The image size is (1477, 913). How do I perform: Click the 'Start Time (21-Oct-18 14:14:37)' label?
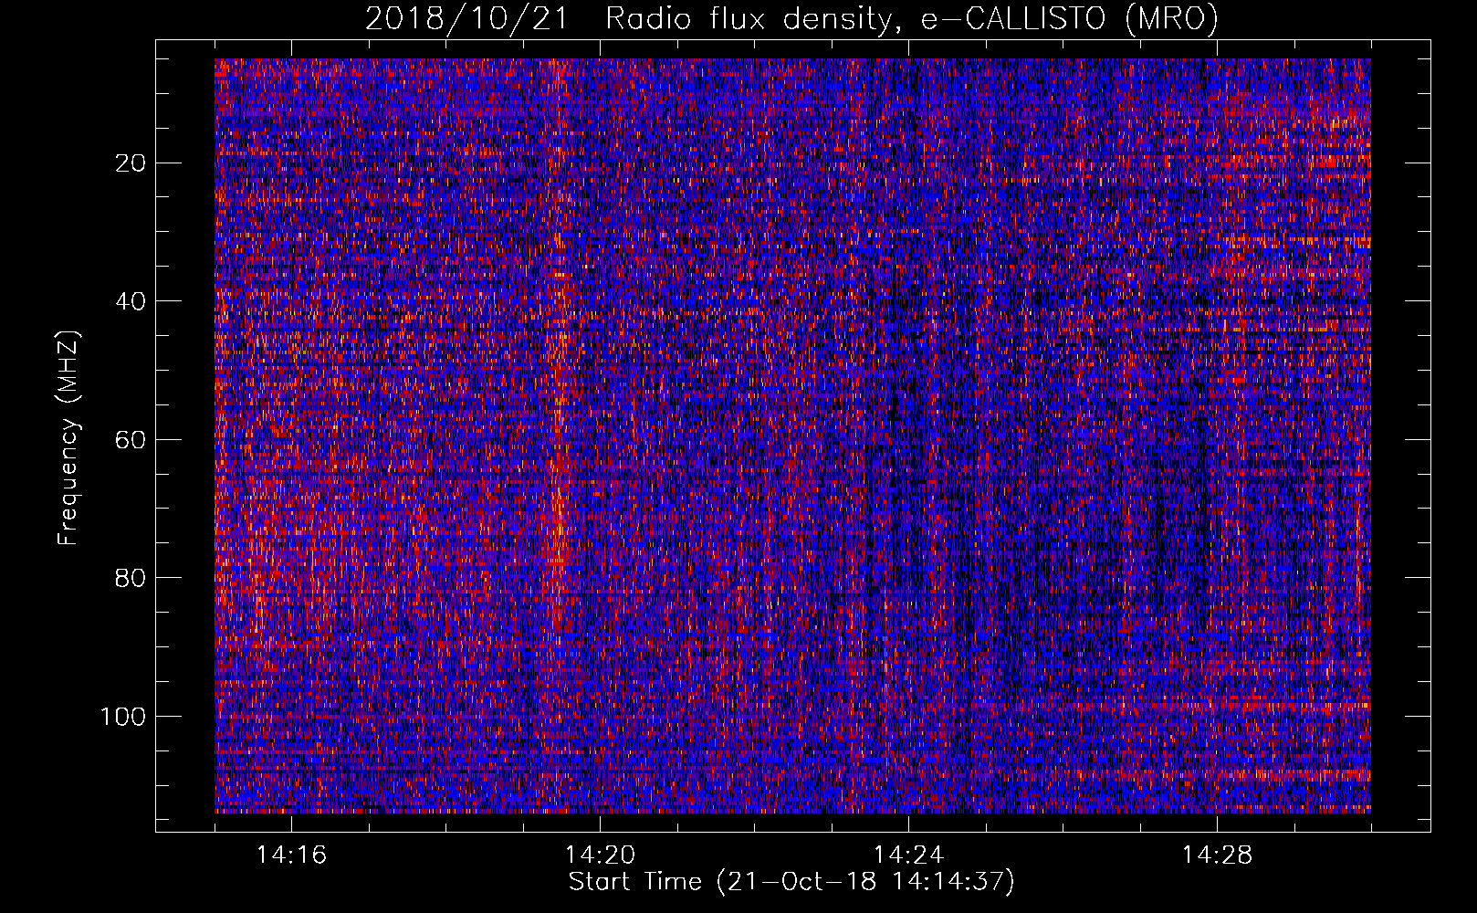(x=791, y=882)
